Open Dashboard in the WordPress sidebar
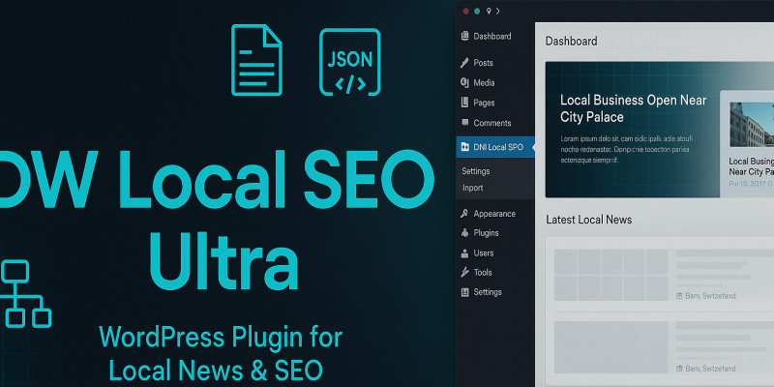Viewport: 774px width, 387px height. 492,36
